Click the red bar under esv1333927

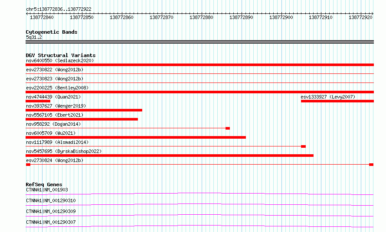point(337,101)
